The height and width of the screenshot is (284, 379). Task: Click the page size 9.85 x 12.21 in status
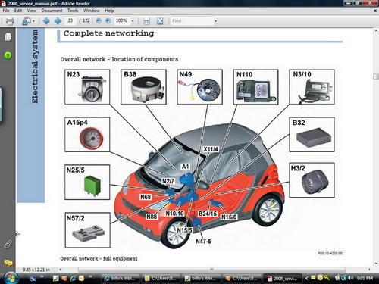pos(36,270)
